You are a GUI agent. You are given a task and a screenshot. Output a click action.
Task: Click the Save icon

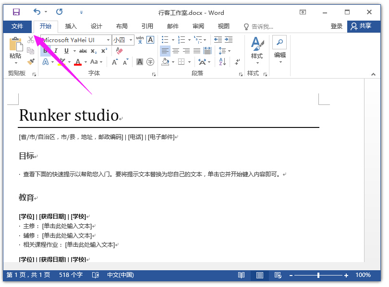pyautogui.click(x=16, y=12)
